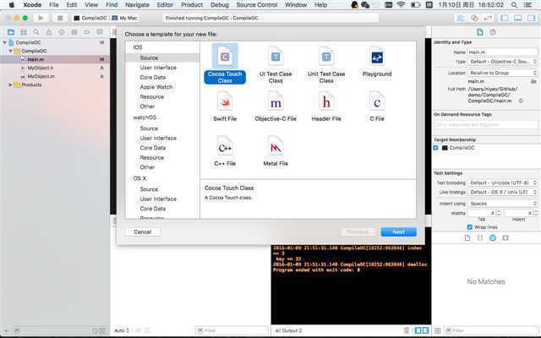Open the All Output console dropdown

tap(288, 330)
